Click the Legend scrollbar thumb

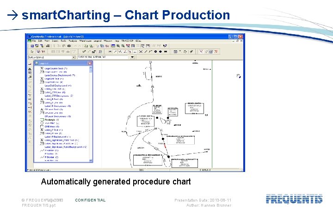pos(91,70)
